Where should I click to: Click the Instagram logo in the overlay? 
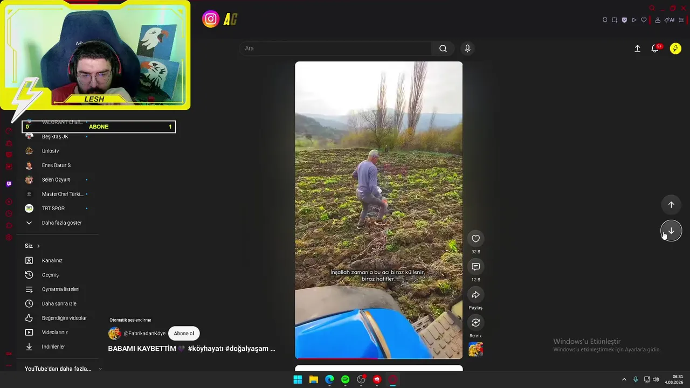[211, 19]
